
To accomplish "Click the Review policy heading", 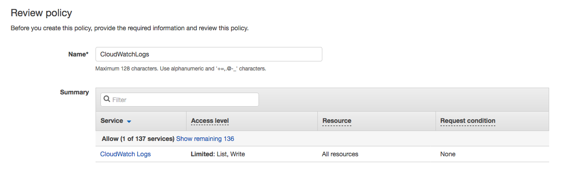I will [x=41, y=13].
